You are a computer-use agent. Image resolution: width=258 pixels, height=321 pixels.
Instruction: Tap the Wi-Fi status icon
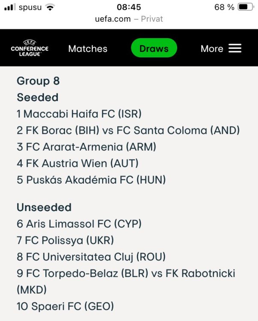coord(50,7)
